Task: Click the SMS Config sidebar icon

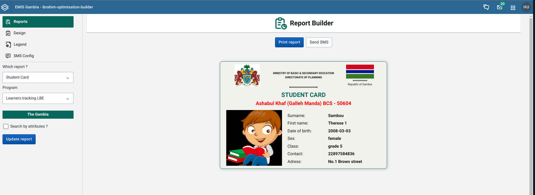Action: [x=8, y=56]
